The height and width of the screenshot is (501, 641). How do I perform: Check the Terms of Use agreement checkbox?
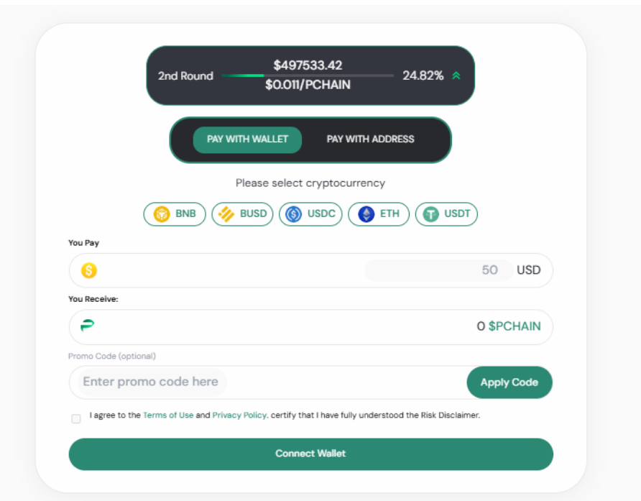click(75, 418)
